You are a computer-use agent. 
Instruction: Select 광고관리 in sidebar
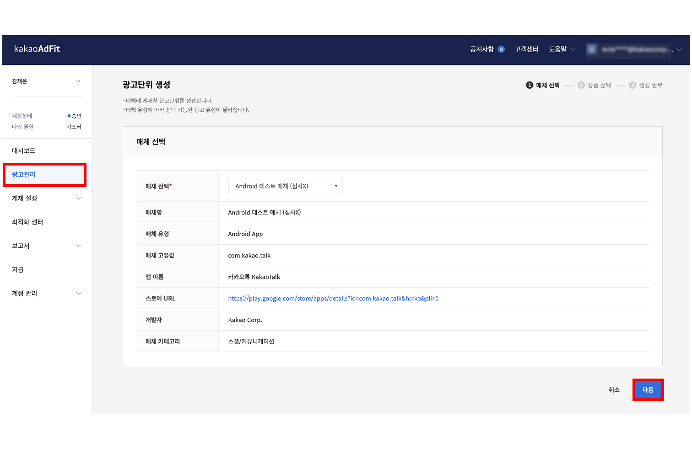click(45, 175)
